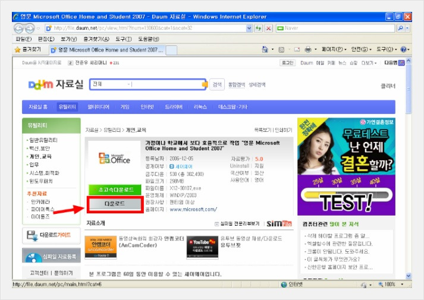
Task: Click the Stop loading red X icon
Action: 268,28
